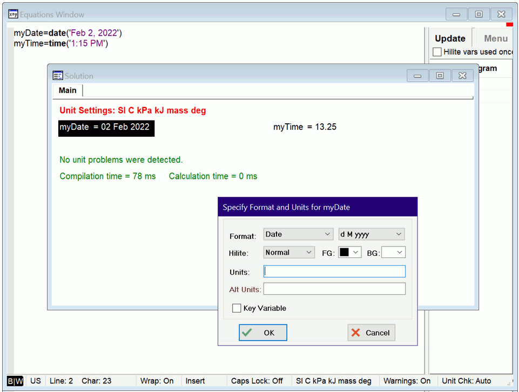Viewport: 519px width, 392px height.
Task: Click the B|W indicator in status bar
Action: point(16,381)
